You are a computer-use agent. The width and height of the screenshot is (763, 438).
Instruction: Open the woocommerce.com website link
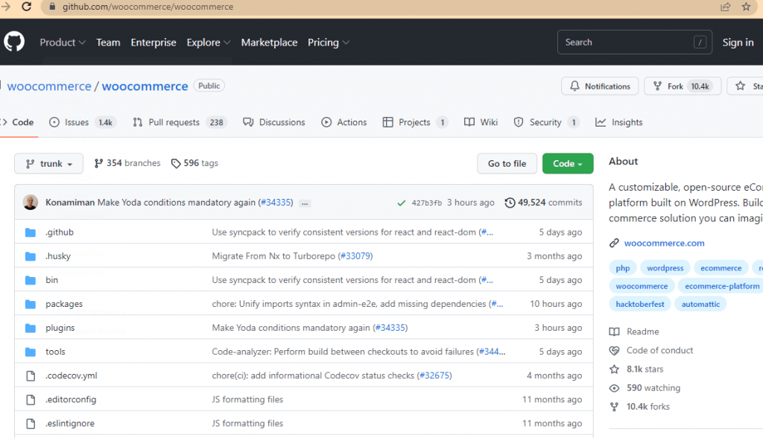tap(664, 243)
